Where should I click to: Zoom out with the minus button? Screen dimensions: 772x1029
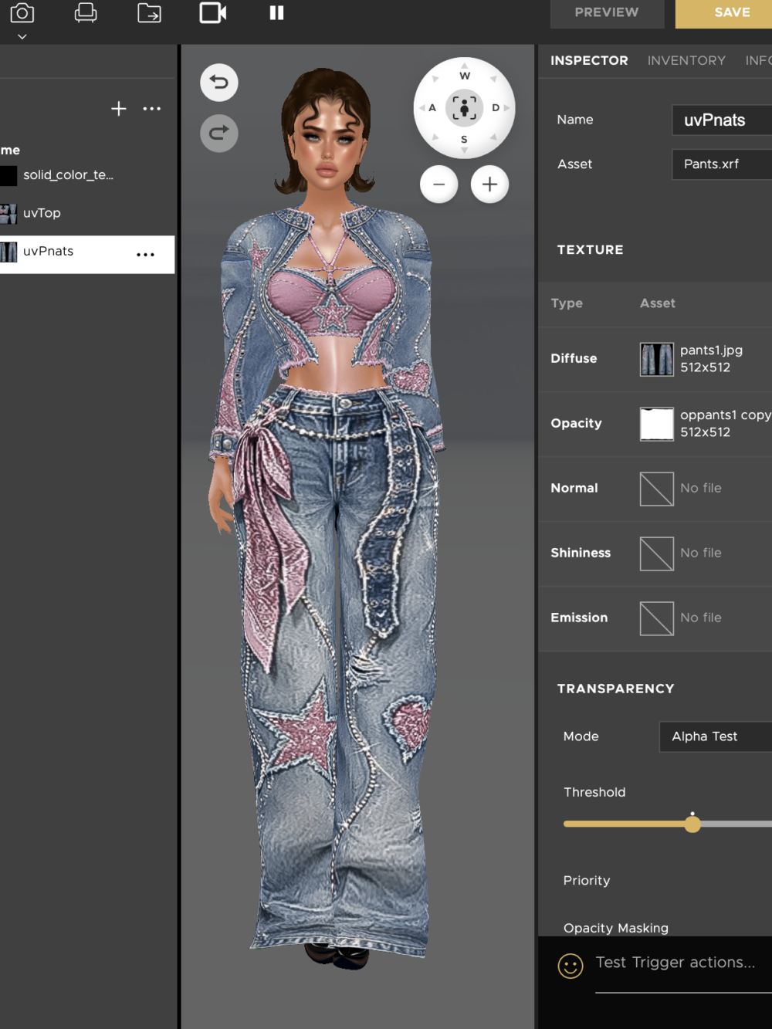[x=439, y=184]
